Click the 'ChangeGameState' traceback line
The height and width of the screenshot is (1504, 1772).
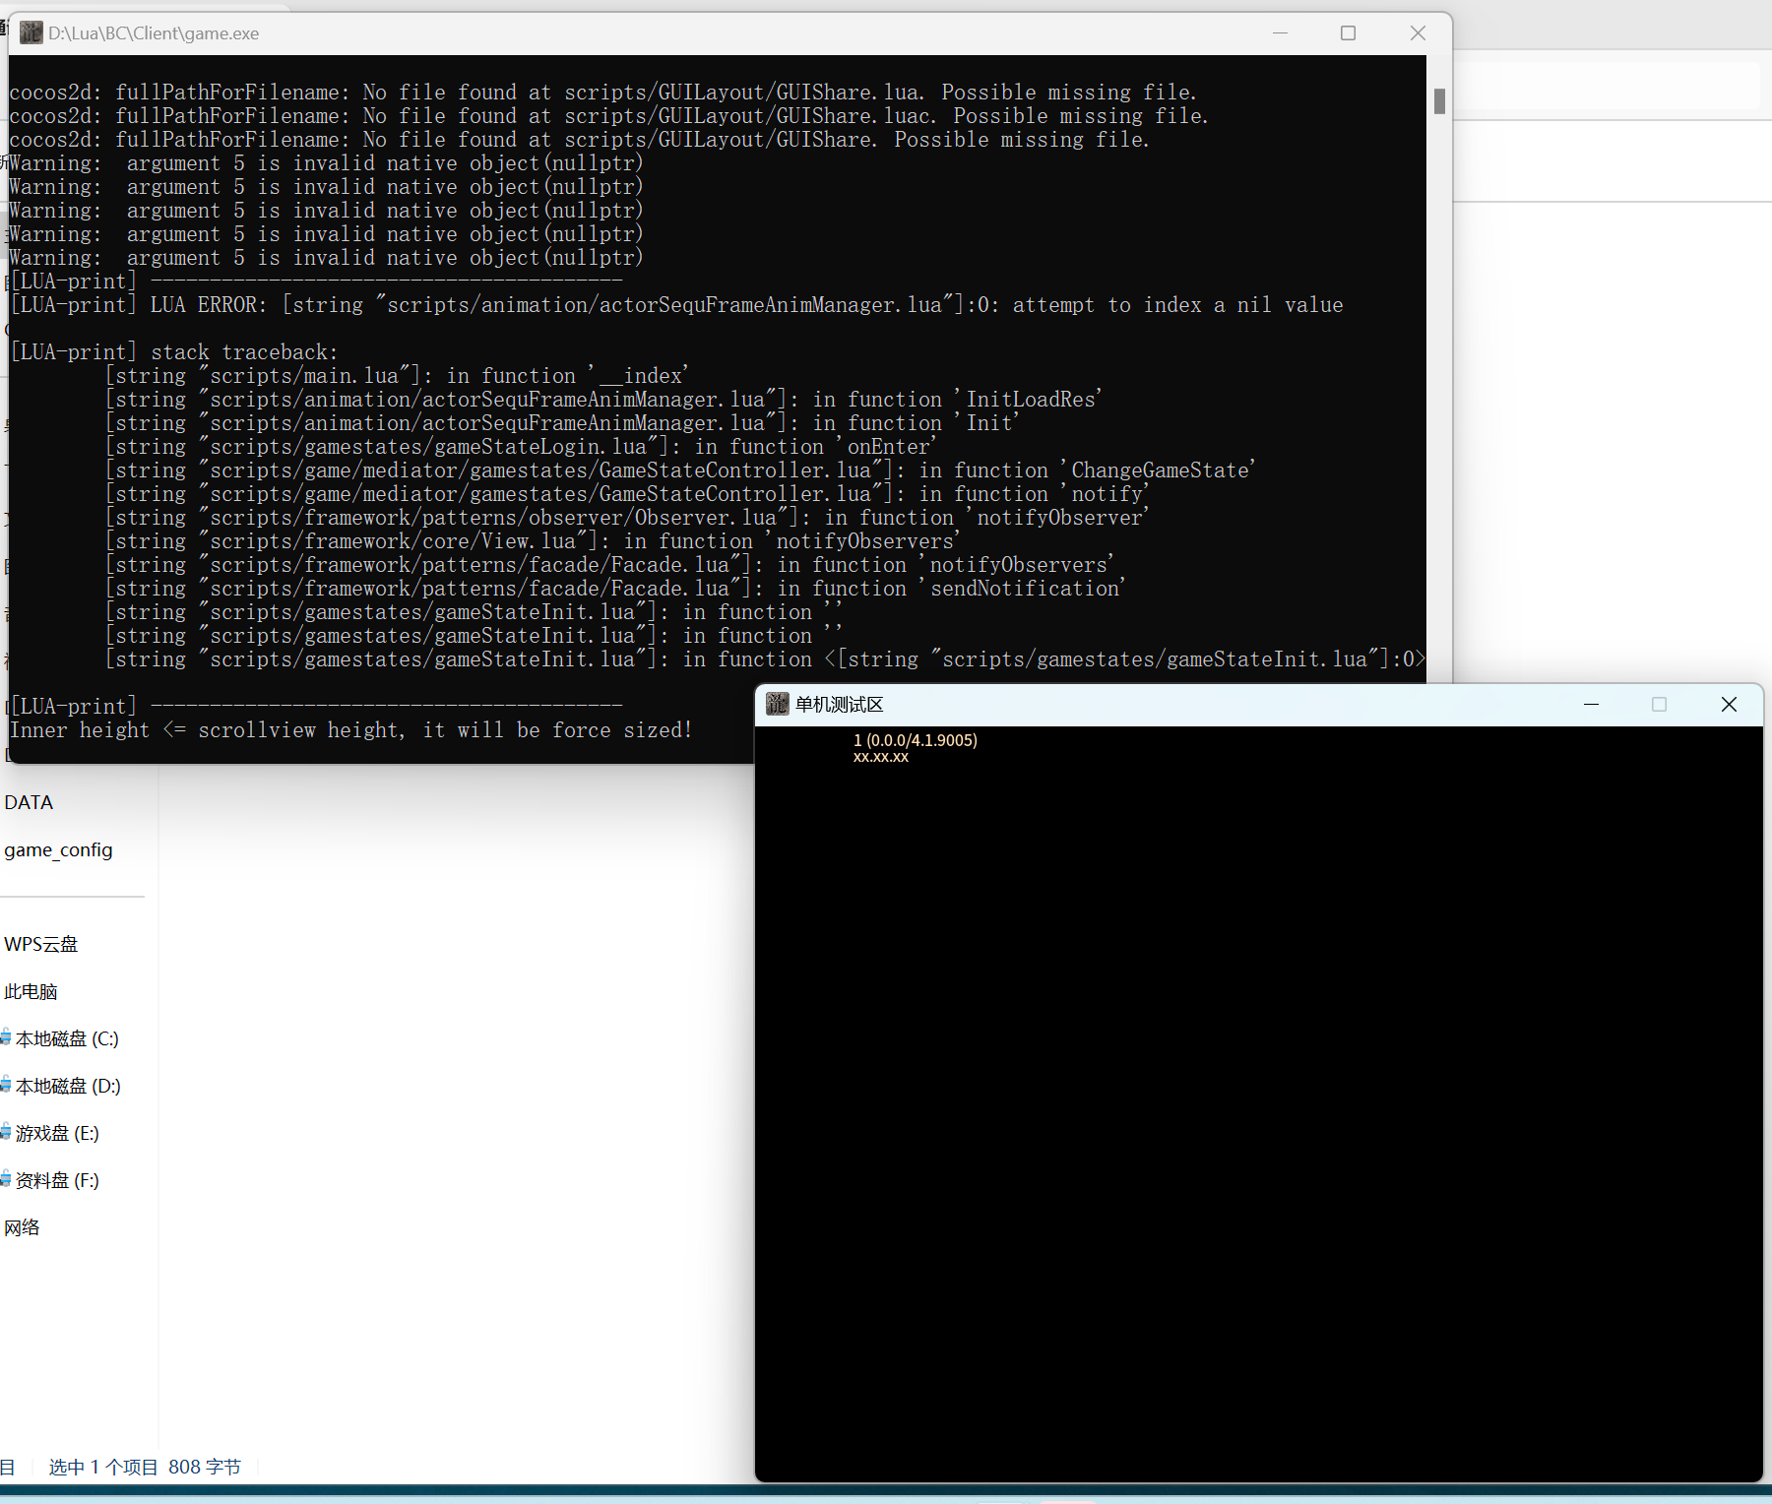coord(680,470)
